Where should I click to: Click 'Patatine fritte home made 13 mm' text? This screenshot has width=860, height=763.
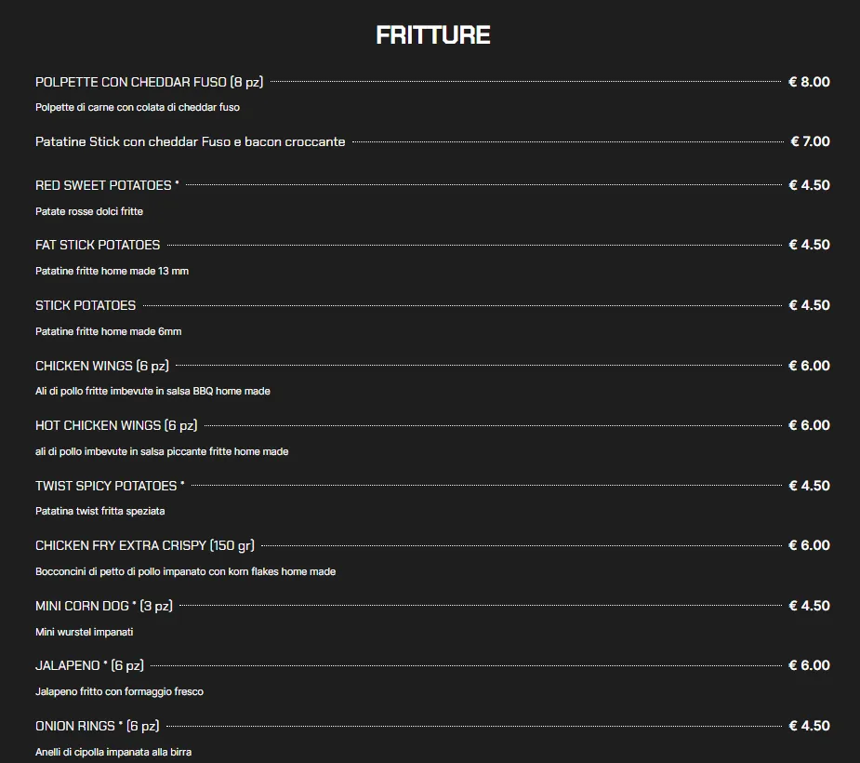tap(112, 271)
